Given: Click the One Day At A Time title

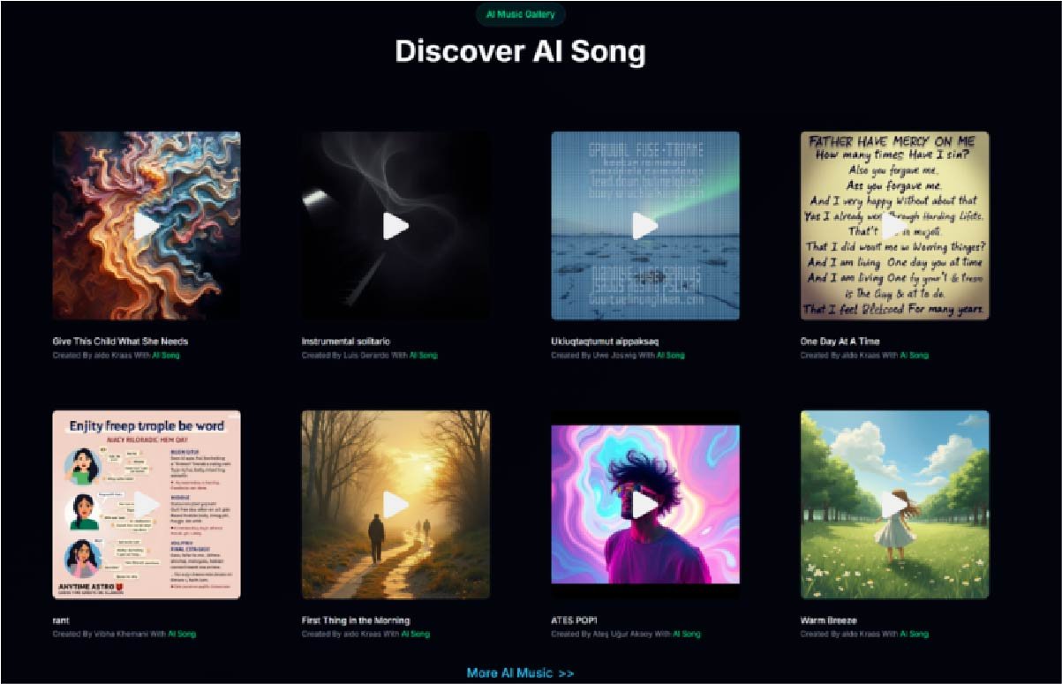Looking at the screenshot, I should click(840, 341).
